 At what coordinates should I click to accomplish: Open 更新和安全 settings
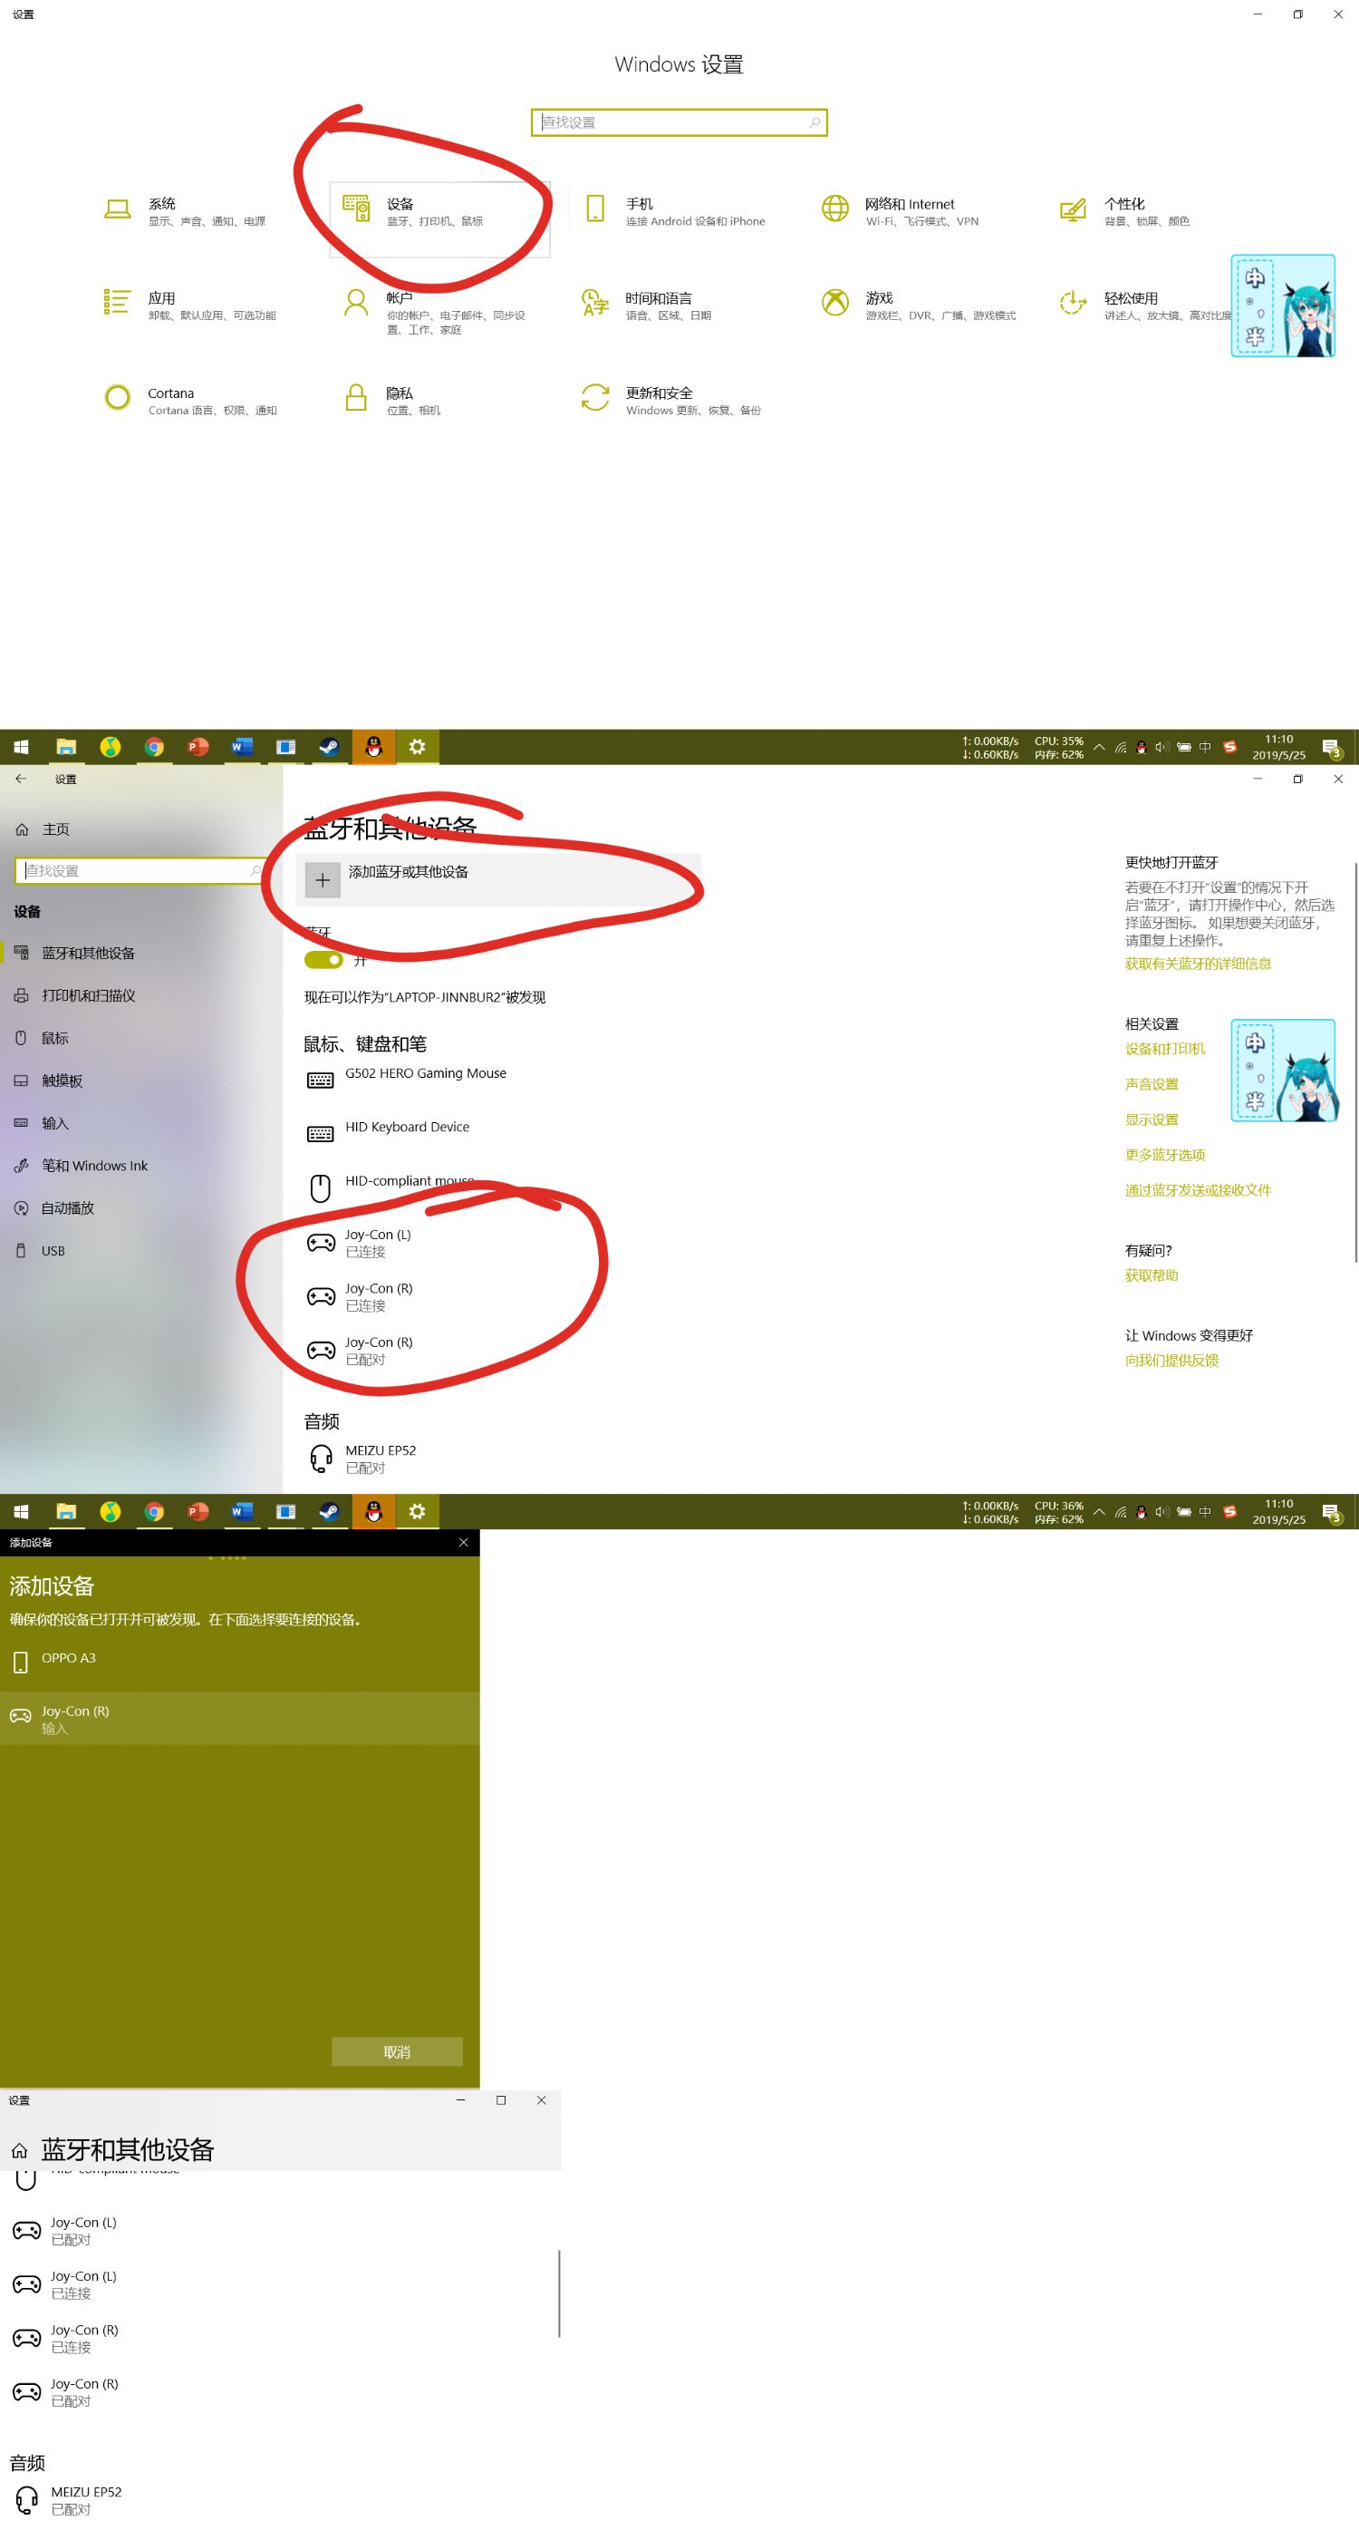click(x=671, y=401)
